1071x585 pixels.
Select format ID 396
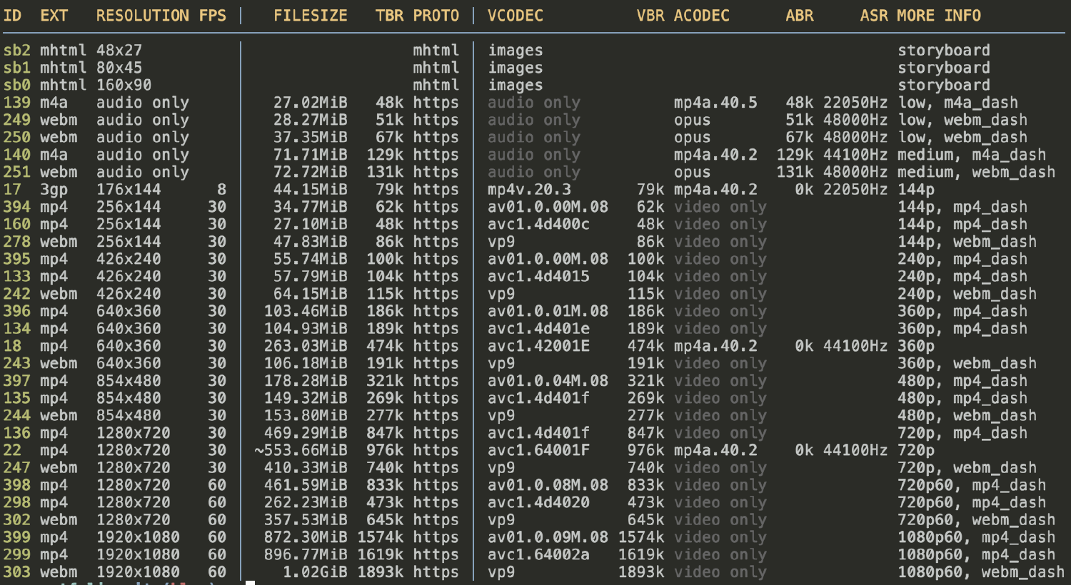pos(17,311)
